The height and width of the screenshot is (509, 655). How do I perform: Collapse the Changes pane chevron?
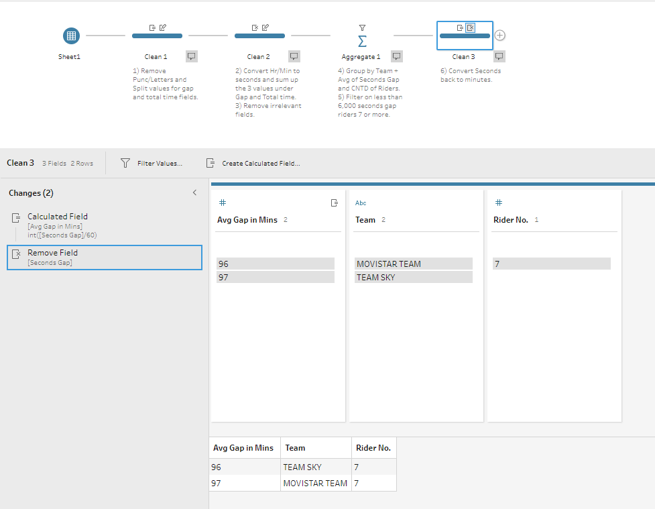pos(194,192)
